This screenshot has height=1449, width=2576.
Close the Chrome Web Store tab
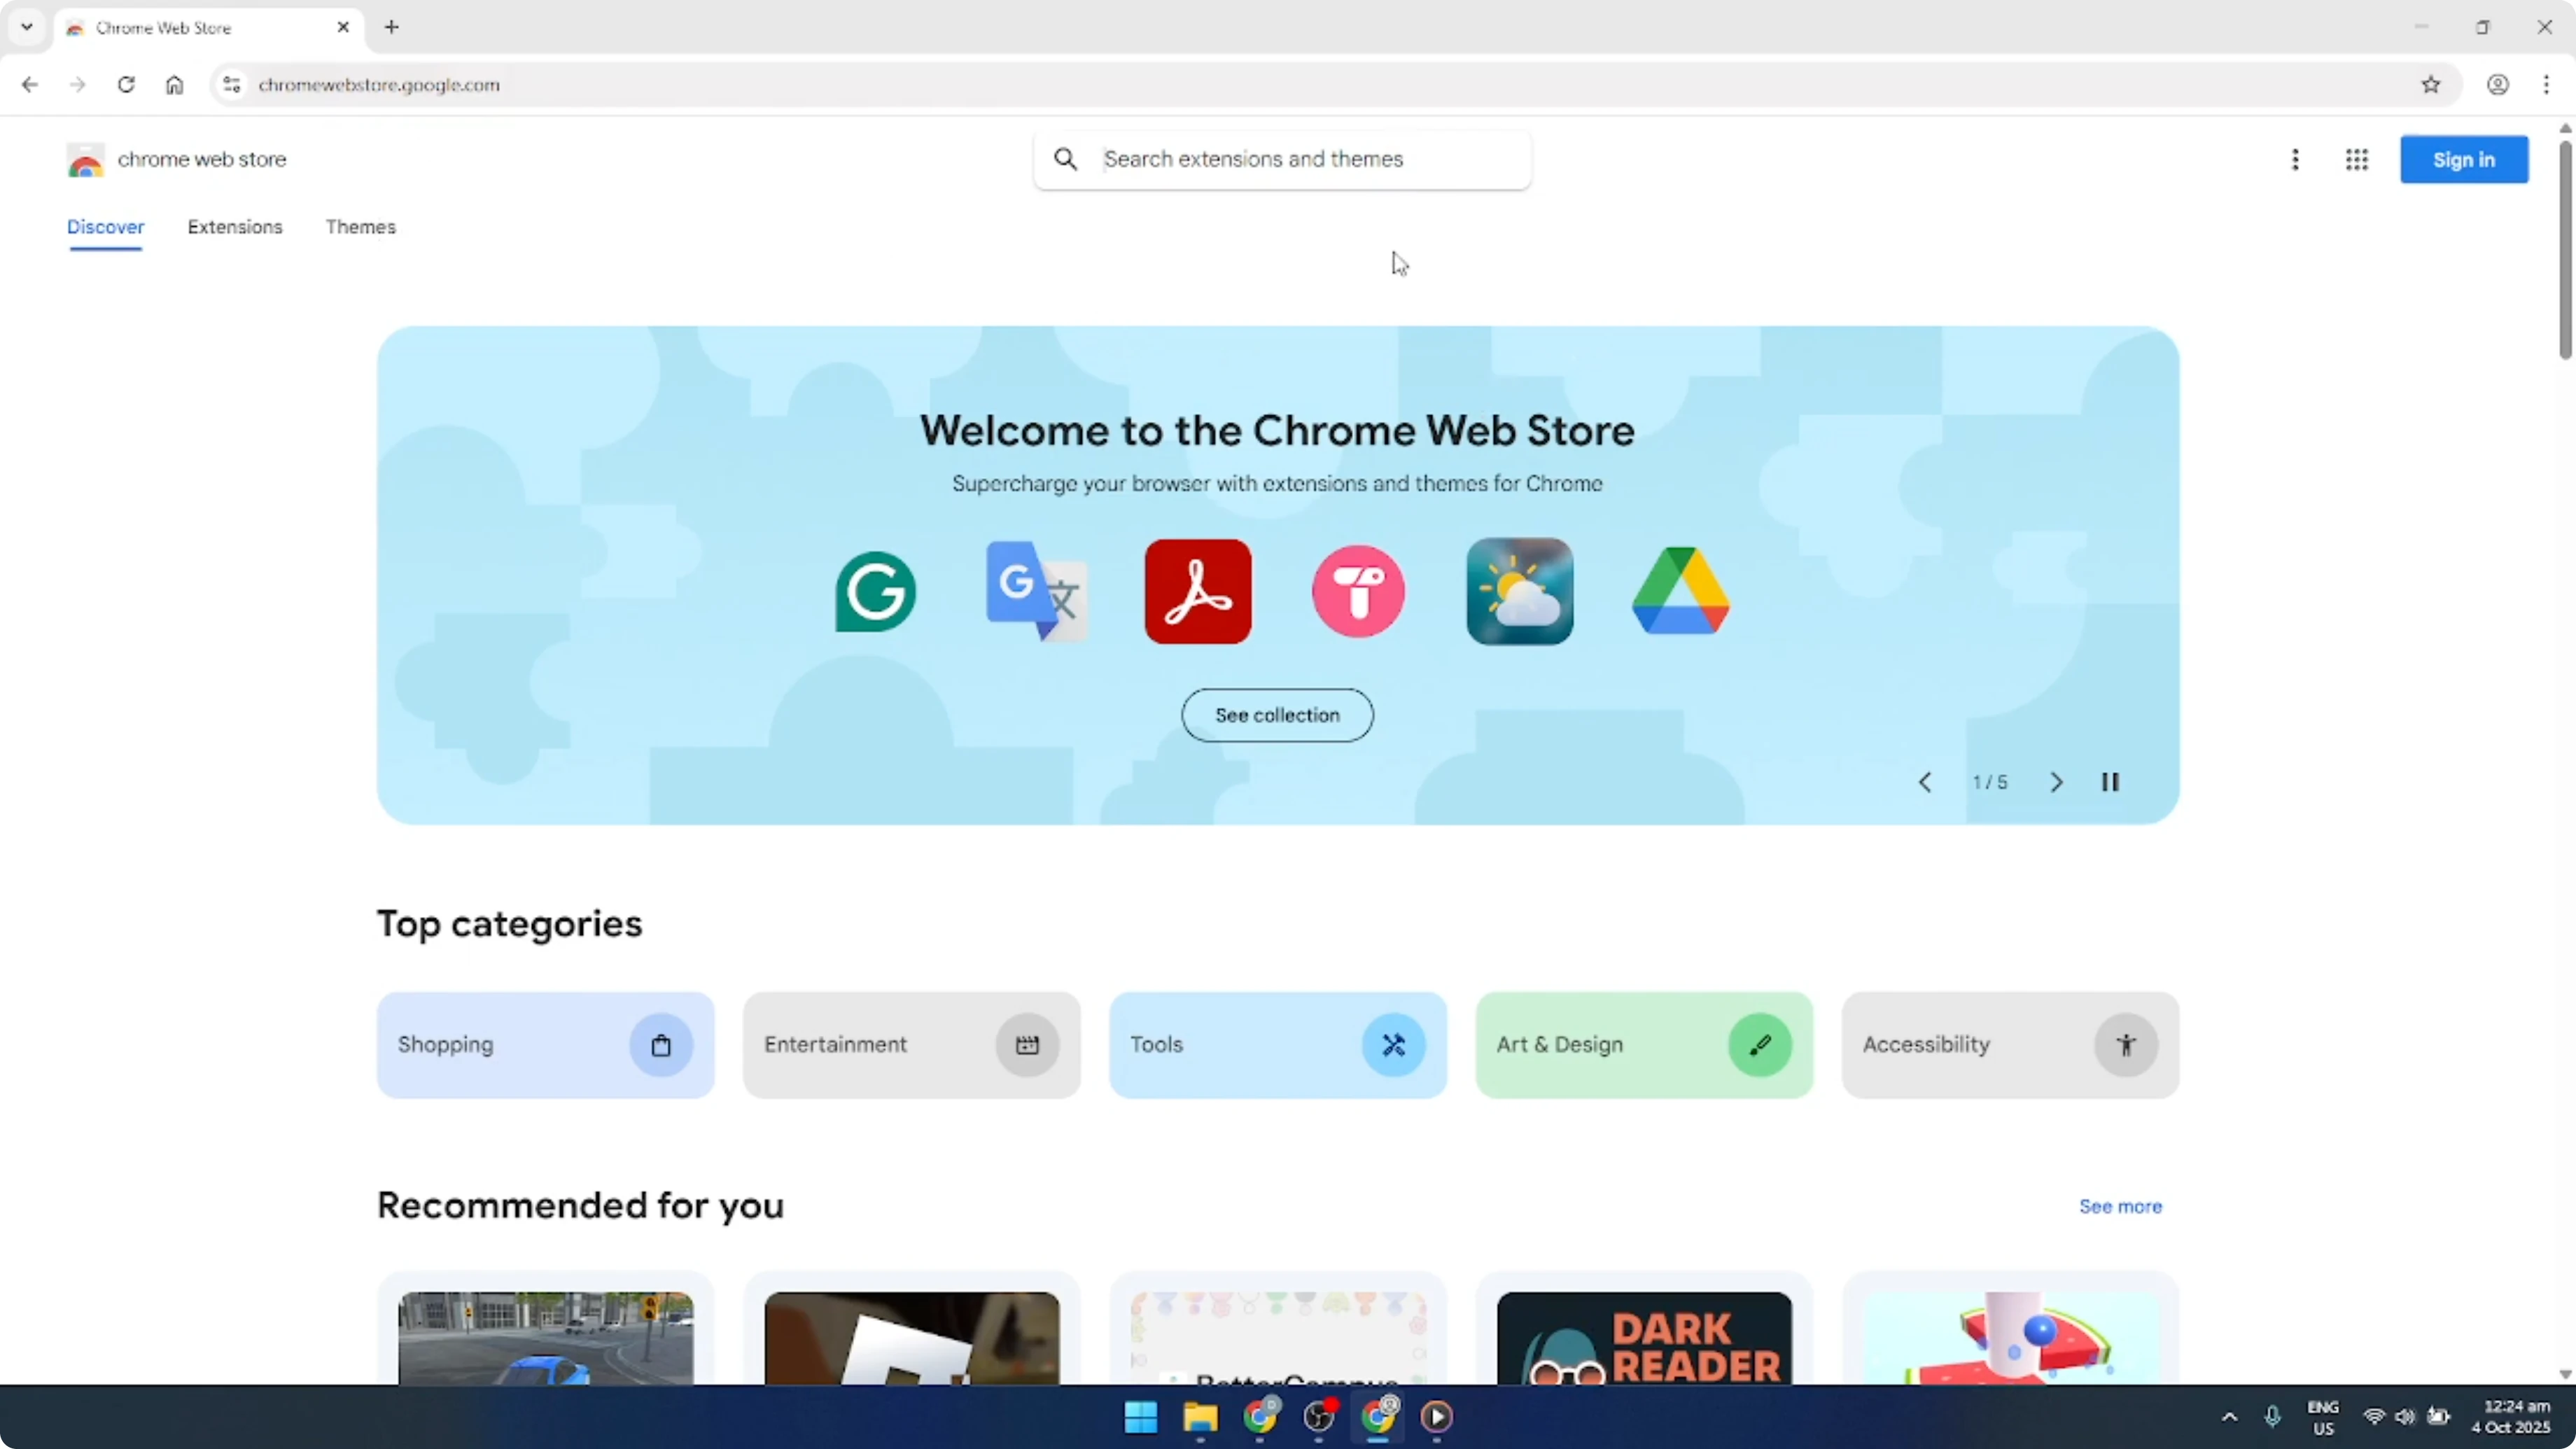[343, 27]
